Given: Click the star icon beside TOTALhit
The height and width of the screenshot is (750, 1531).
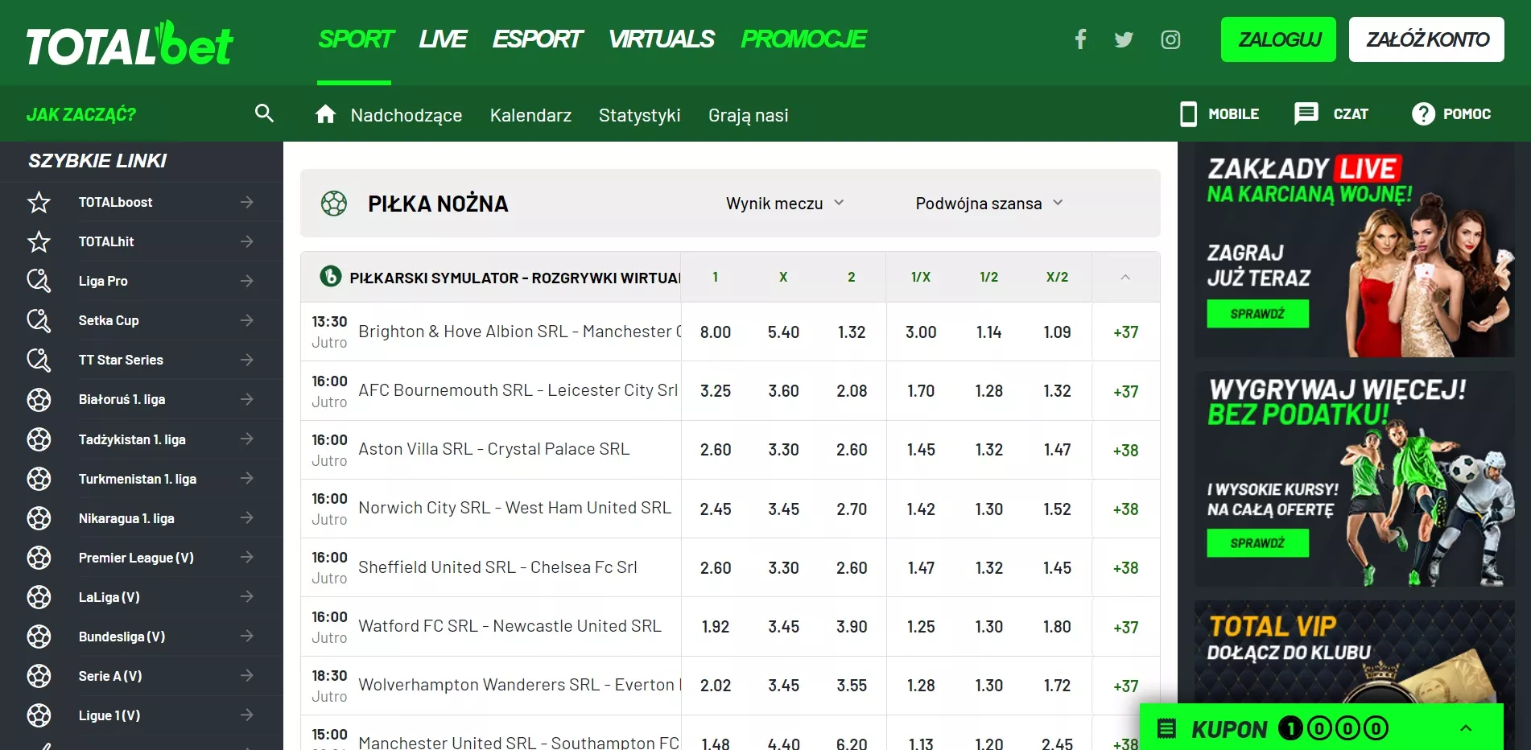Looking at the screenshot, I should click(39, 241).
